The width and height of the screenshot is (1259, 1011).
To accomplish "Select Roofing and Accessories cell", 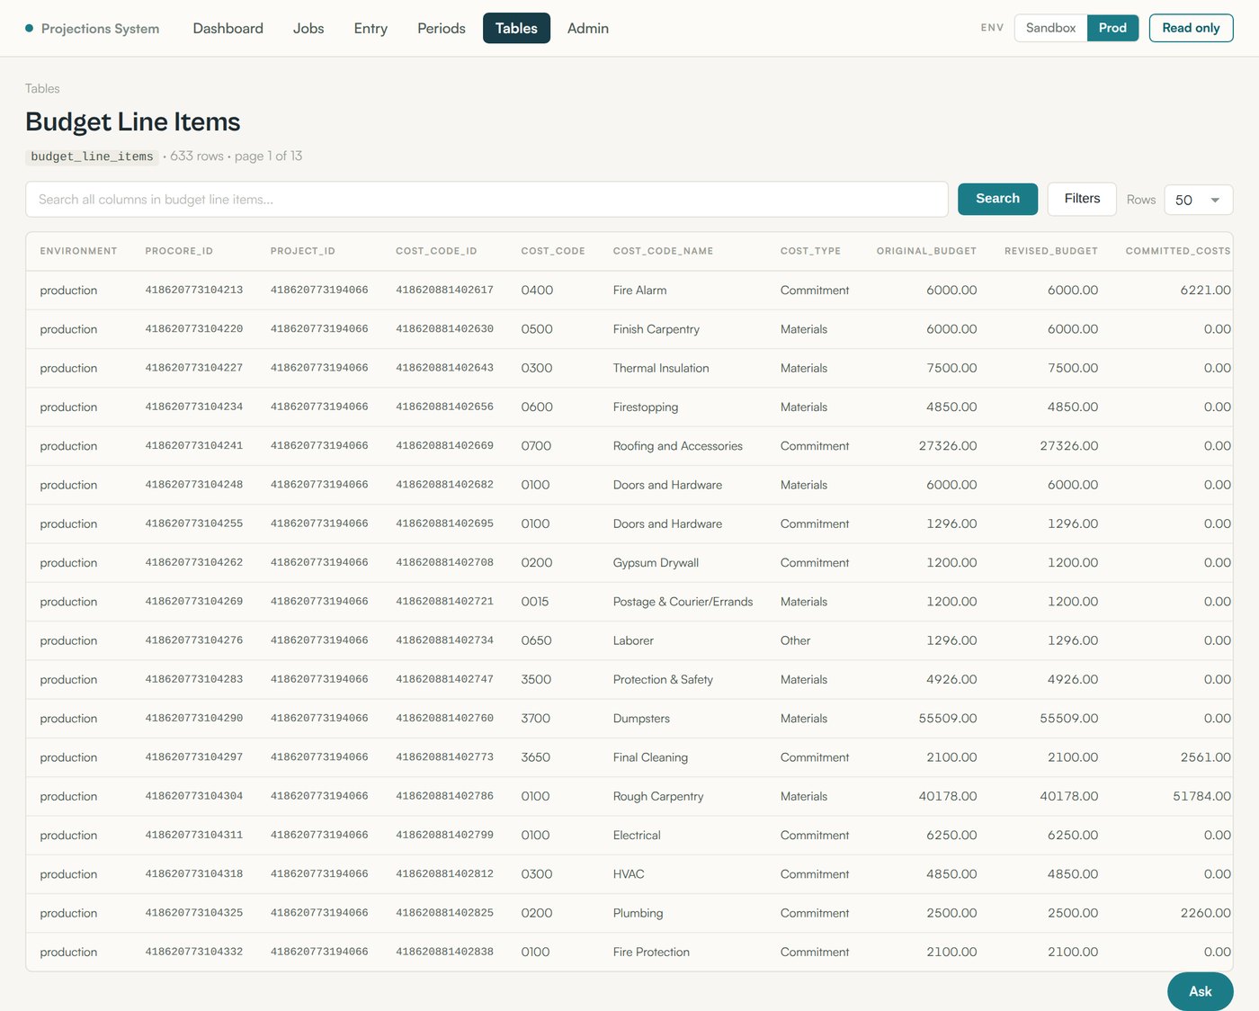I will pos(677,446).
